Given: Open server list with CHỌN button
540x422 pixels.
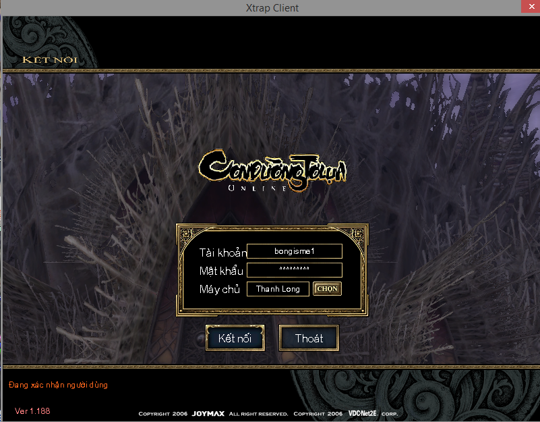Looking at the screenshot, I should (327, 289).
